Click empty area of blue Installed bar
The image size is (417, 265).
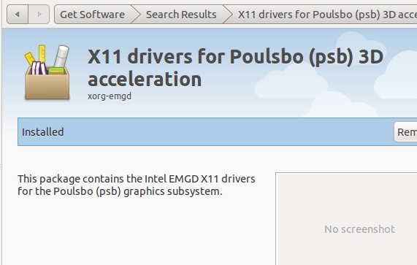226,132
